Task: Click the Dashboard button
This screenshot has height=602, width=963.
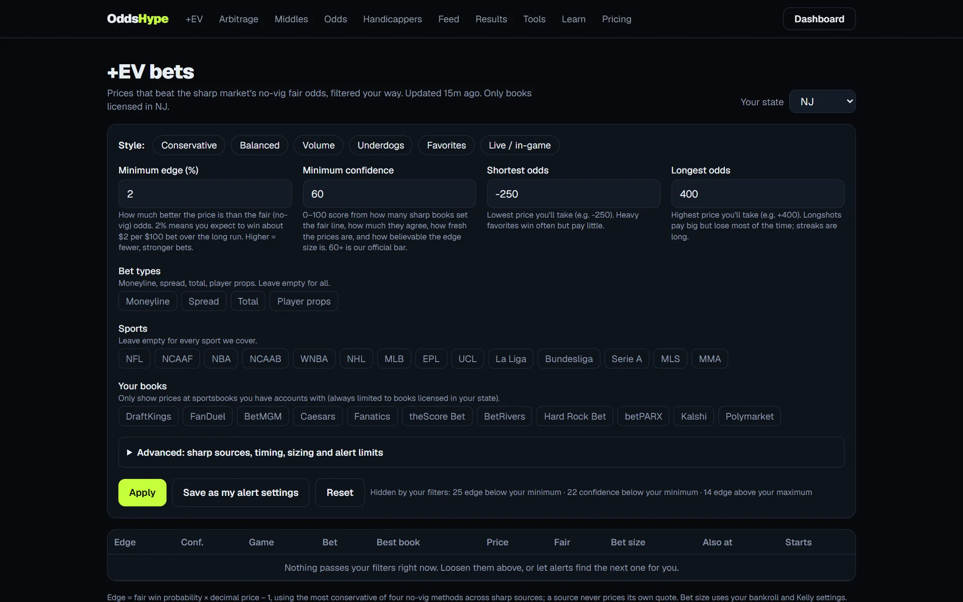Action: [x=819, y=19]
